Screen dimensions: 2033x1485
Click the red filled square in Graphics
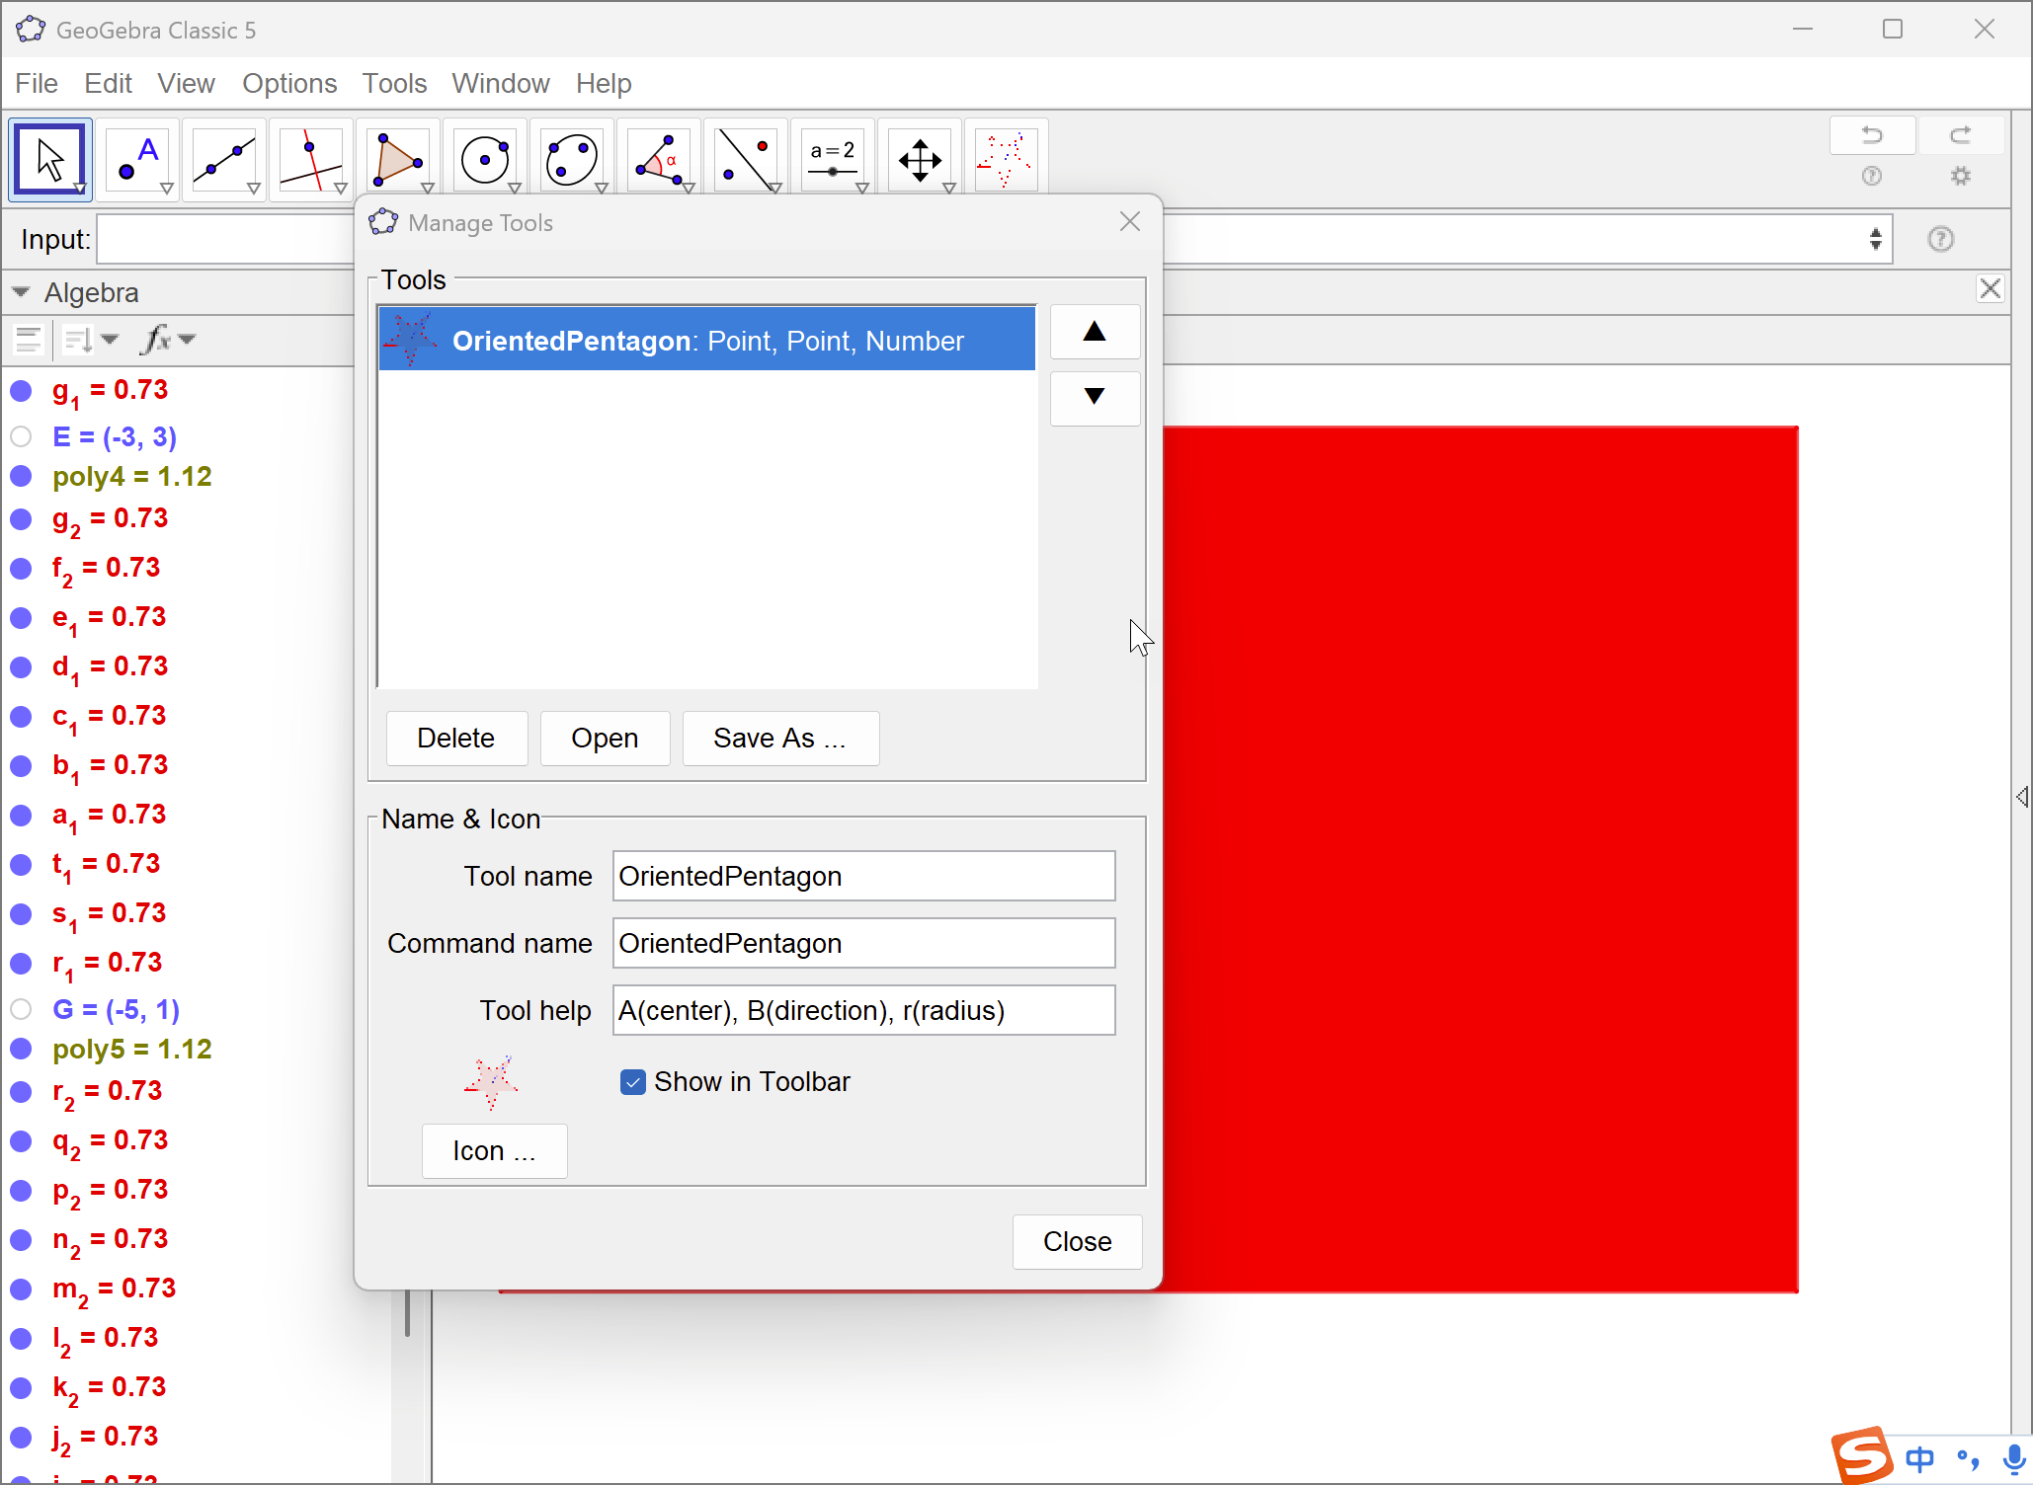coord(1480,859)
